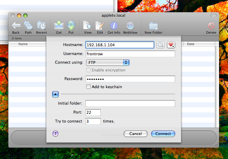228x159 pixels.
Task: Click the '0 items' status text
Action: point(17,38)
